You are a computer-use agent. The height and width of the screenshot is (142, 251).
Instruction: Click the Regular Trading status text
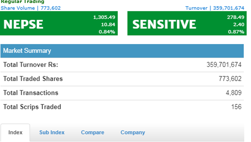point(22,2)
